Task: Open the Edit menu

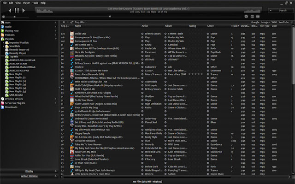Action: tap(11, 3)
